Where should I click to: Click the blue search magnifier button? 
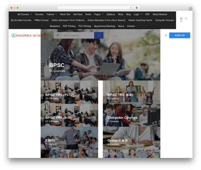[x=98, y=35]
